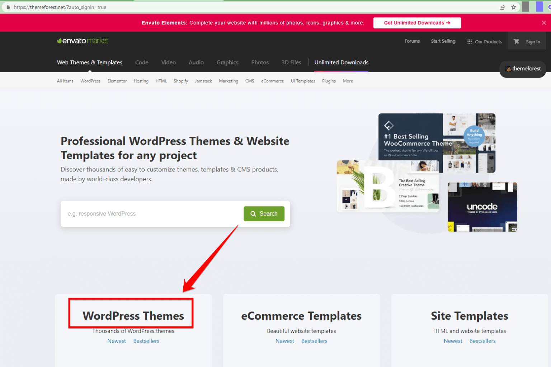The height and width of the screenshot is (367, 551).
Task: Open Unlimited Downloads tab
Action: [x=342, y=62]
